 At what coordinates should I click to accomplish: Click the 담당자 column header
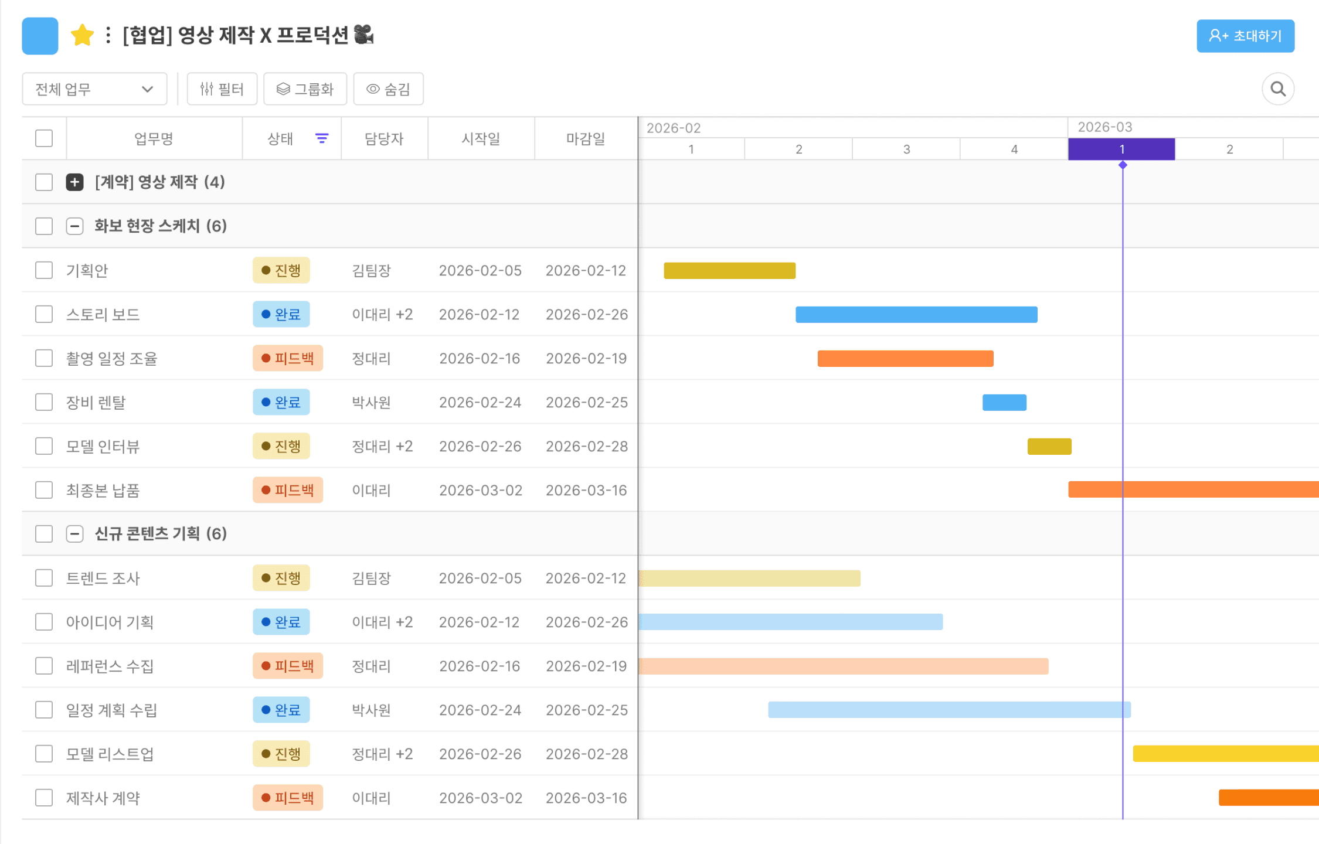point(384,138)
